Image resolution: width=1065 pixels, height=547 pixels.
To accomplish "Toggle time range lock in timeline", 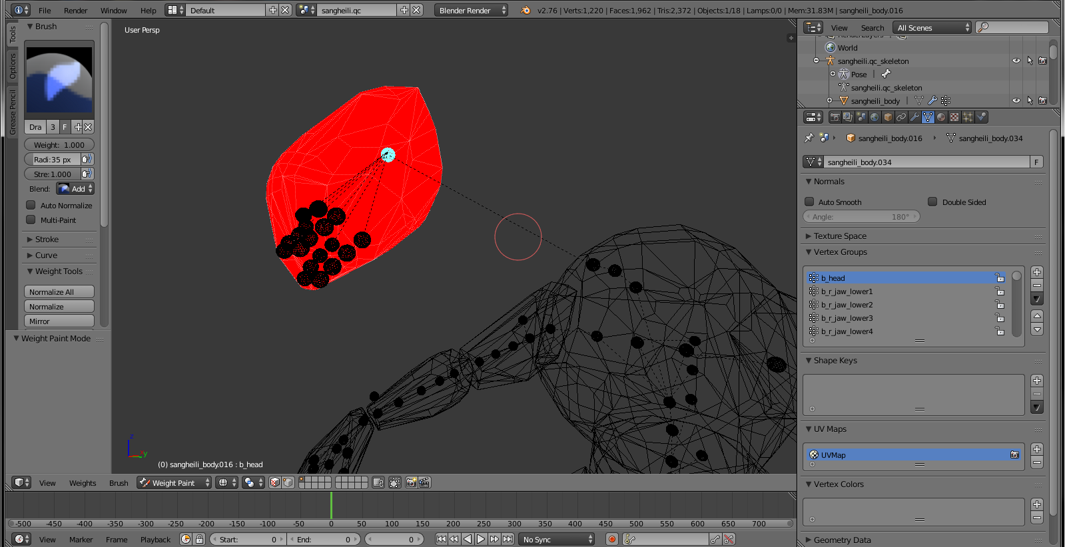I will tap(199, 539).
